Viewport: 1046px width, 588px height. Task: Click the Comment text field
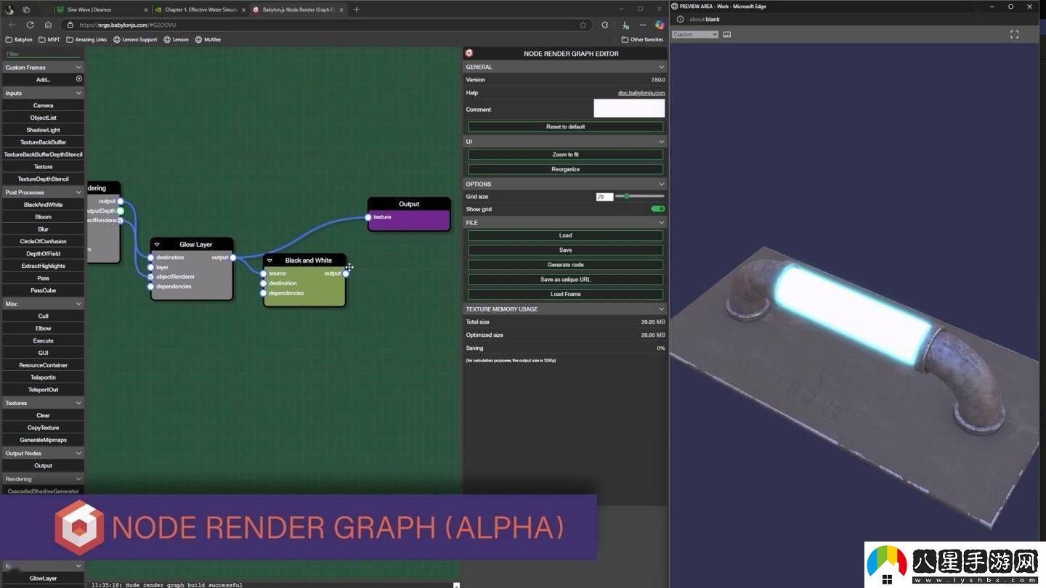click(629, 109)
